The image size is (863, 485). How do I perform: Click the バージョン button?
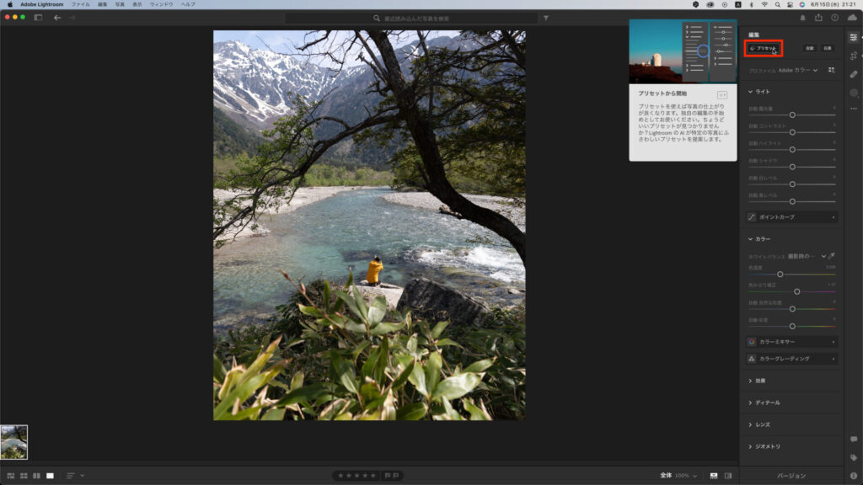tap(791, 476)
